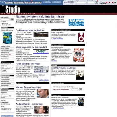Click the IDG.se logo icon
This screenshot has width=117, height=117.
tap(2, 2)
